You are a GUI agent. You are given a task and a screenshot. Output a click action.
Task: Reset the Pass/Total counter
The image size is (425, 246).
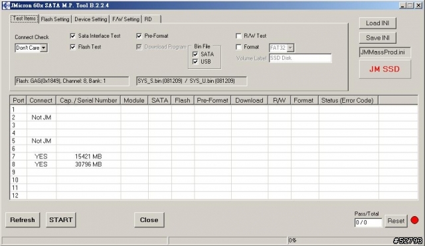click(x=396, y=221)
